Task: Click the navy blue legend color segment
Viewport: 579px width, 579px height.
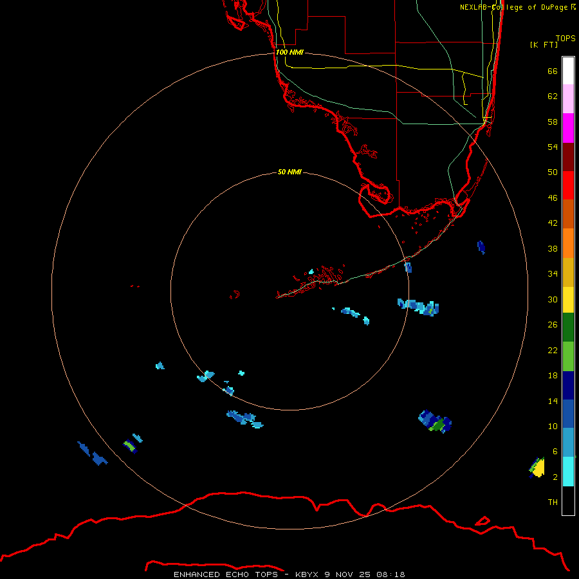Action: click(x=568, y=385)
